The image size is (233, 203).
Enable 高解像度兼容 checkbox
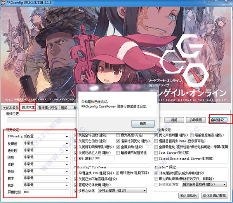point(192,135)
